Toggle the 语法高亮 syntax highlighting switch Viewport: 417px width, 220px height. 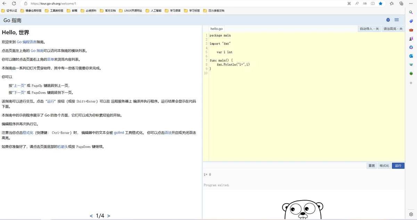point(393,29)
